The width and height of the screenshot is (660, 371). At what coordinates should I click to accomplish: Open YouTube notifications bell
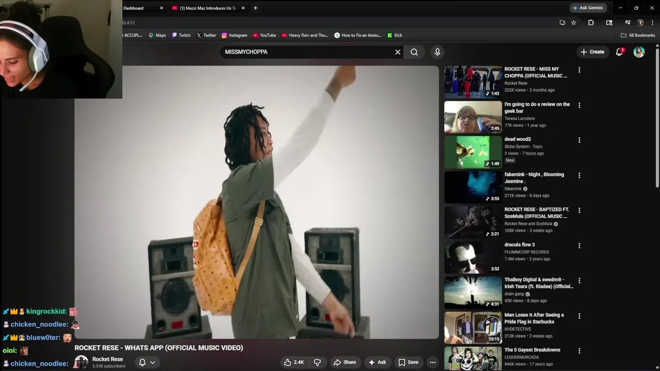click(619, 52)
